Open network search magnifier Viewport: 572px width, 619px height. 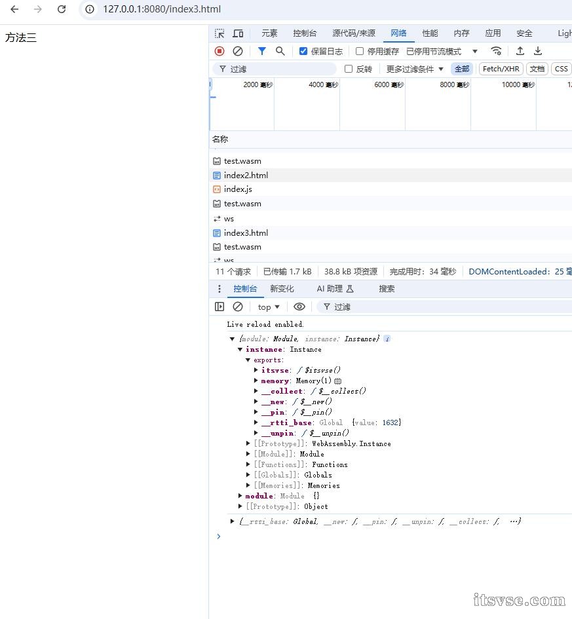click(280, 51)
